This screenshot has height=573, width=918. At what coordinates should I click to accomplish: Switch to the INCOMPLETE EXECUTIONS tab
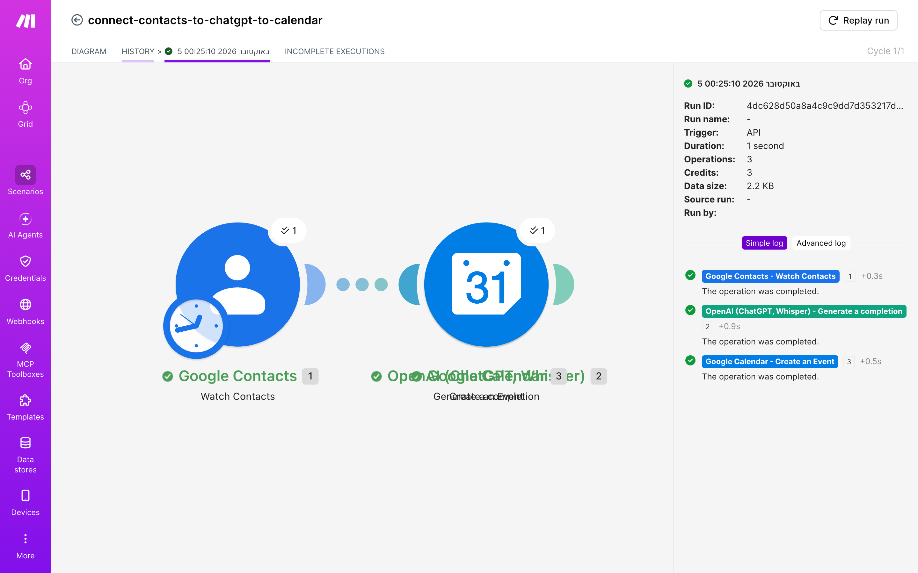335,52
